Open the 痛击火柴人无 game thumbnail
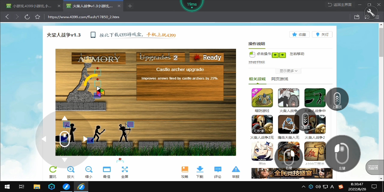 289,124
